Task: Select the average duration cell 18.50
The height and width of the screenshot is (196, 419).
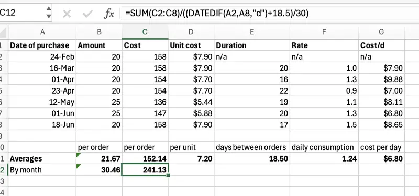Action: pyautogui.click(x=252, y=159)
